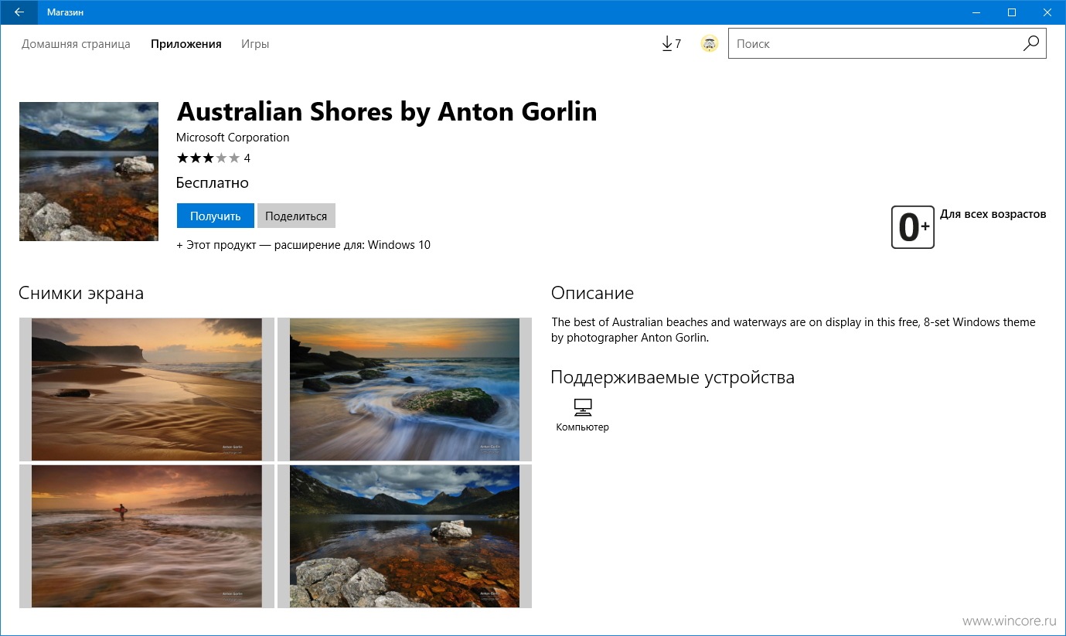1066x636 pixels.
Task: Open the app cover image thumbnail
Action: pos(89,172)
